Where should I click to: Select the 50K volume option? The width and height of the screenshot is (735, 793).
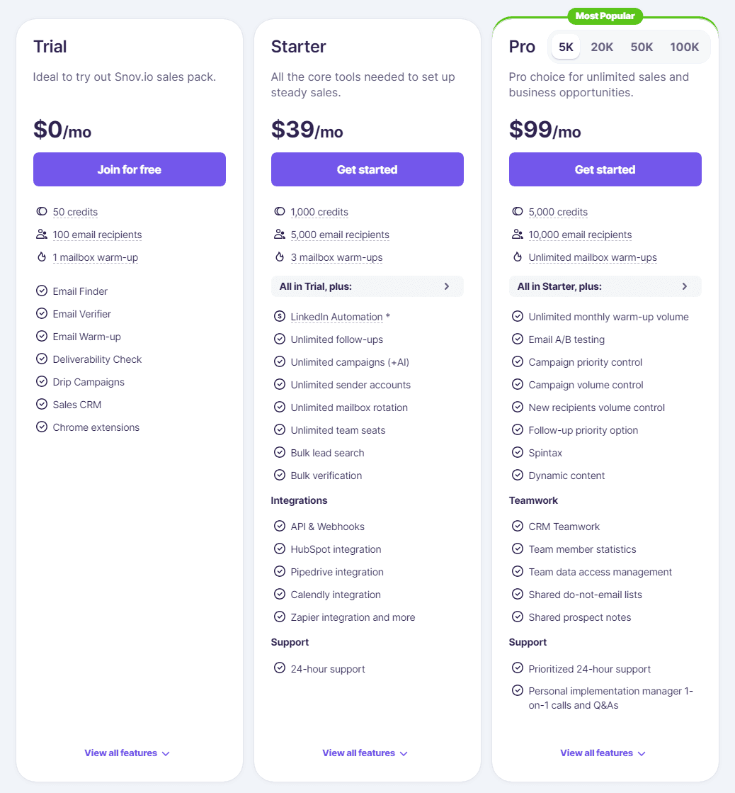642,46
